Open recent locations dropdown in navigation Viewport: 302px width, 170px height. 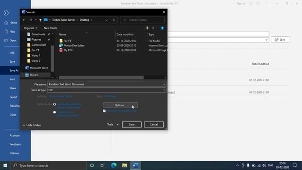pyautogui.click(x=36, y=20)
